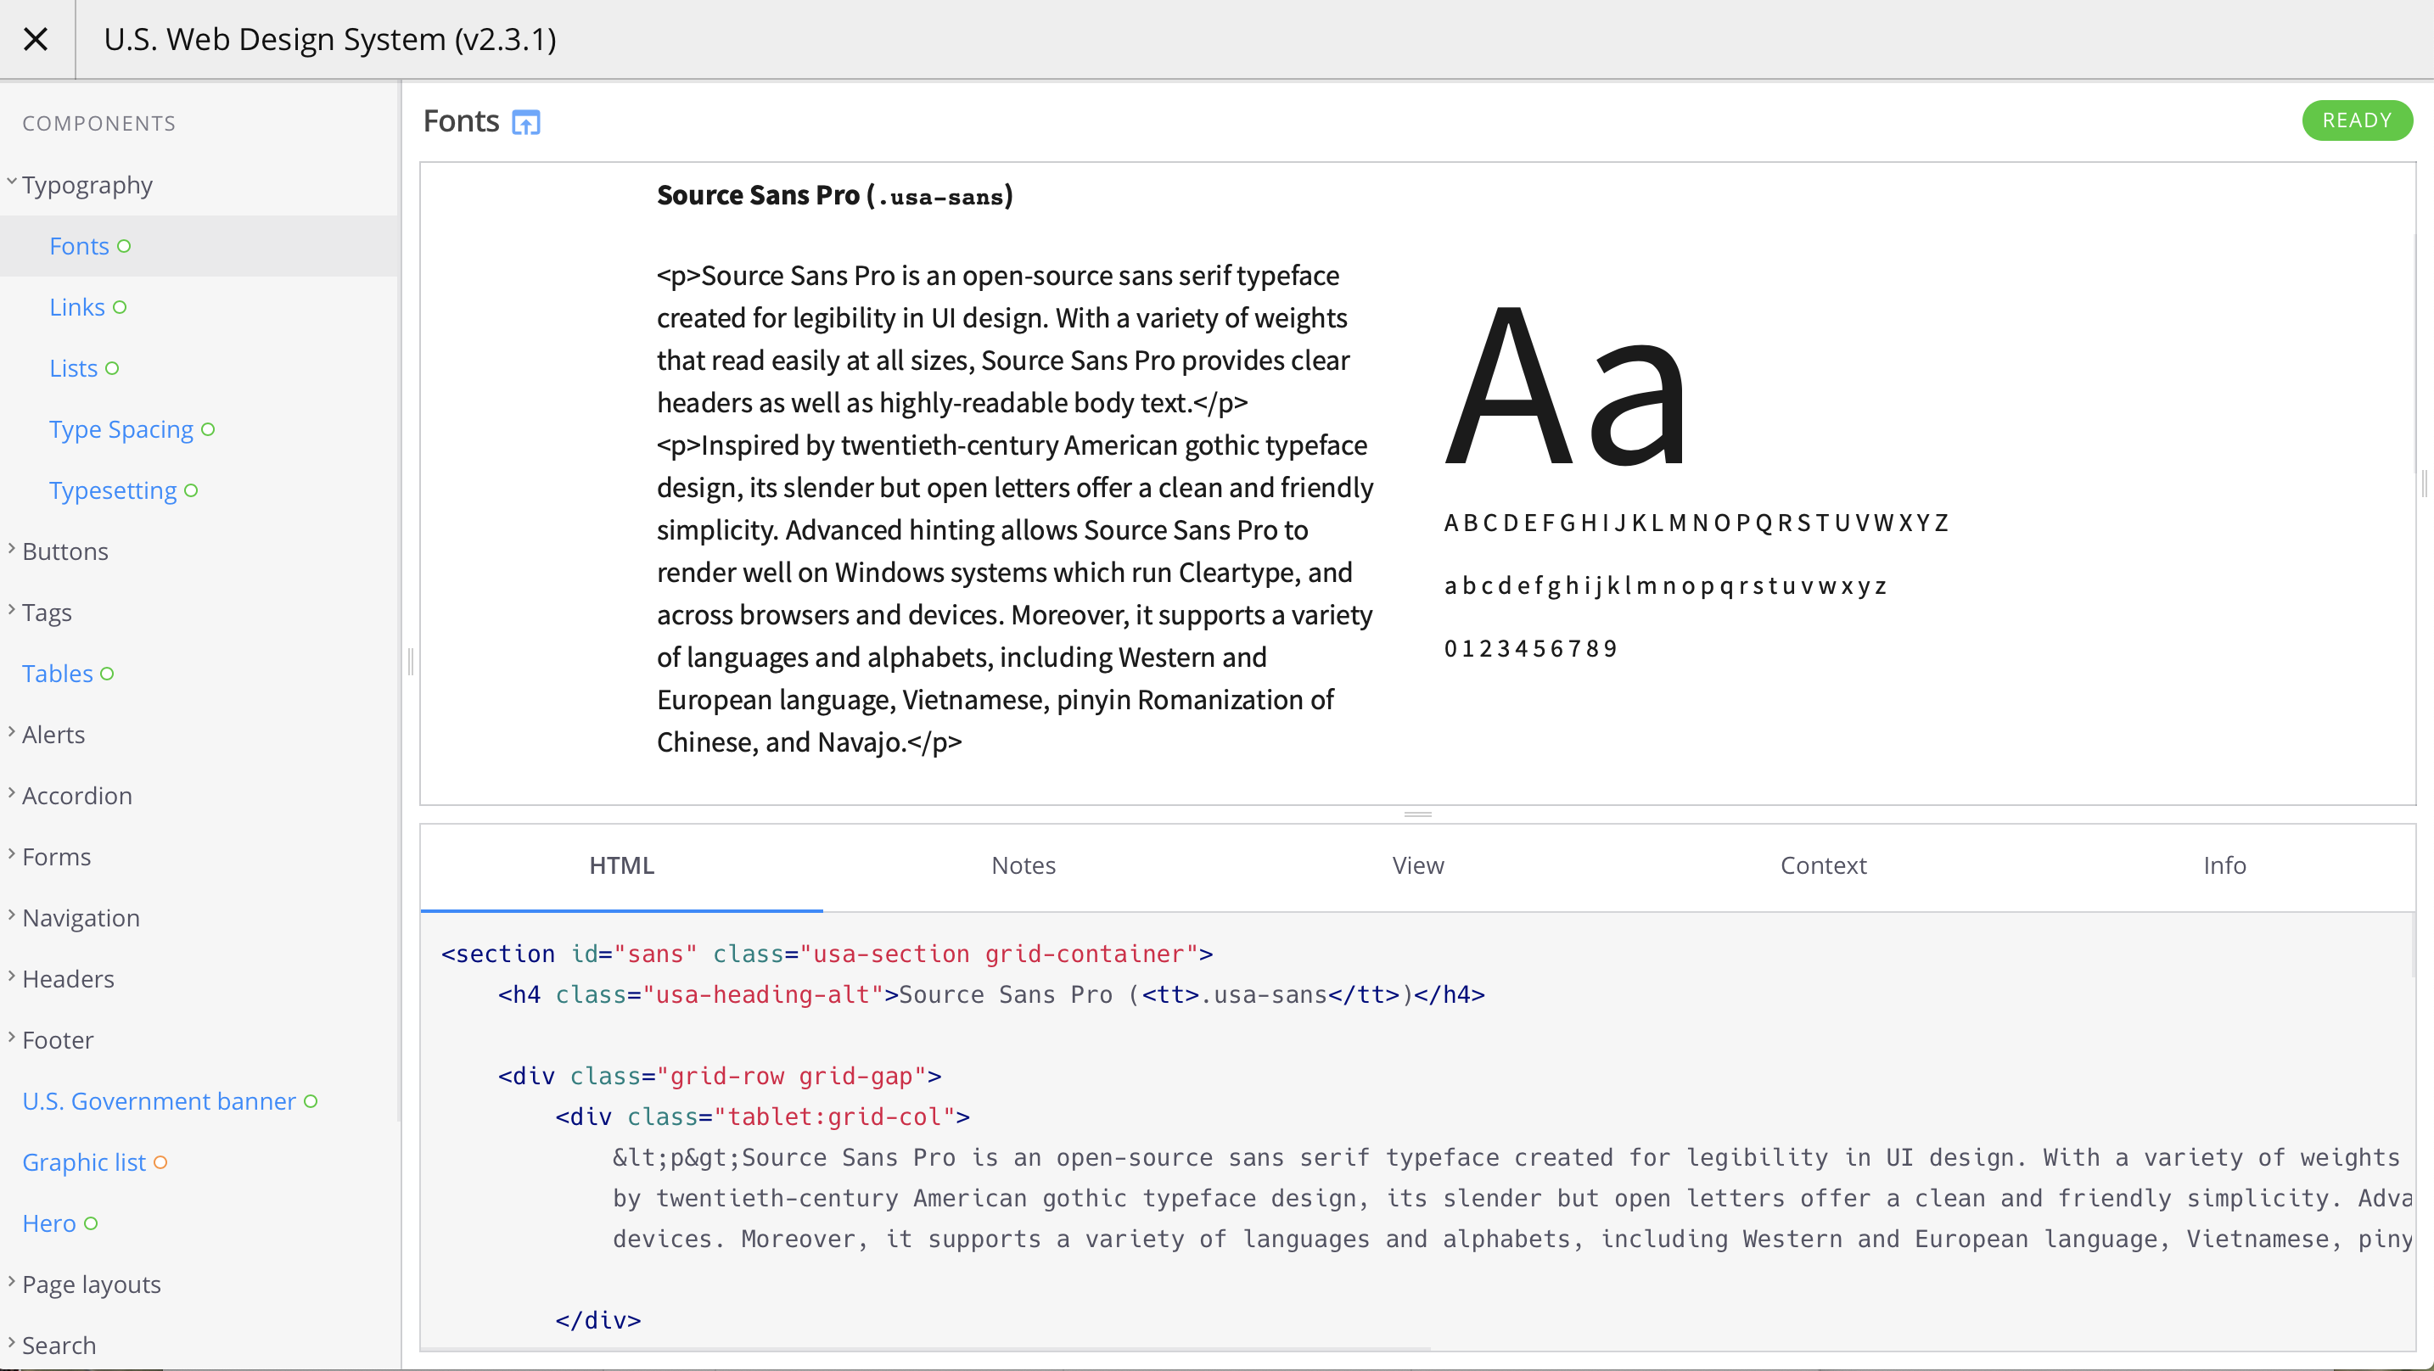The height and width of the screenshot is (1371, 2434).
Task: Expand the Alerts section
Action: [x=53, y=734]
